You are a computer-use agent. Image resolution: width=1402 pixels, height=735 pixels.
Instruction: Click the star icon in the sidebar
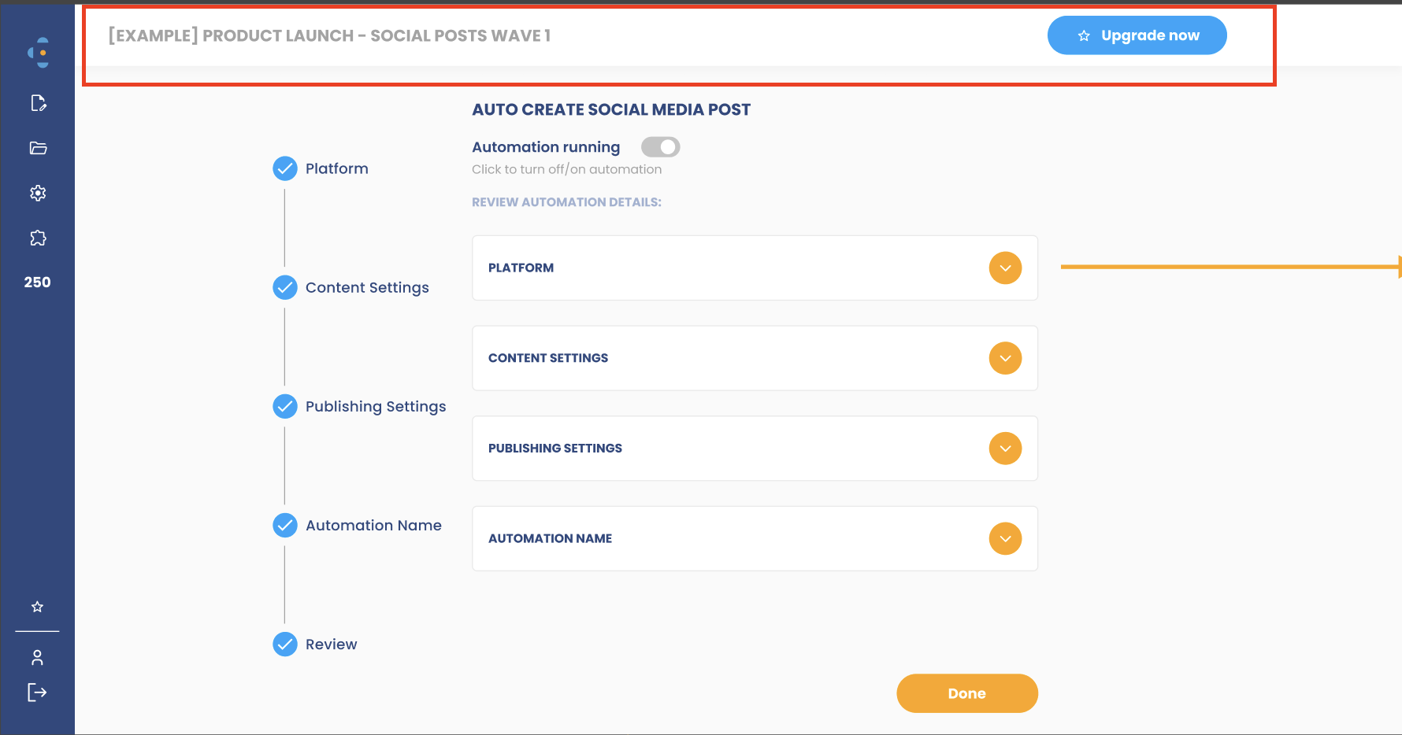click(x=37, y=607)
